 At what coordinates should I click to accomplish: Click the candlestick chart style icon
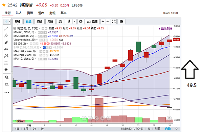[x=69, y=22]
